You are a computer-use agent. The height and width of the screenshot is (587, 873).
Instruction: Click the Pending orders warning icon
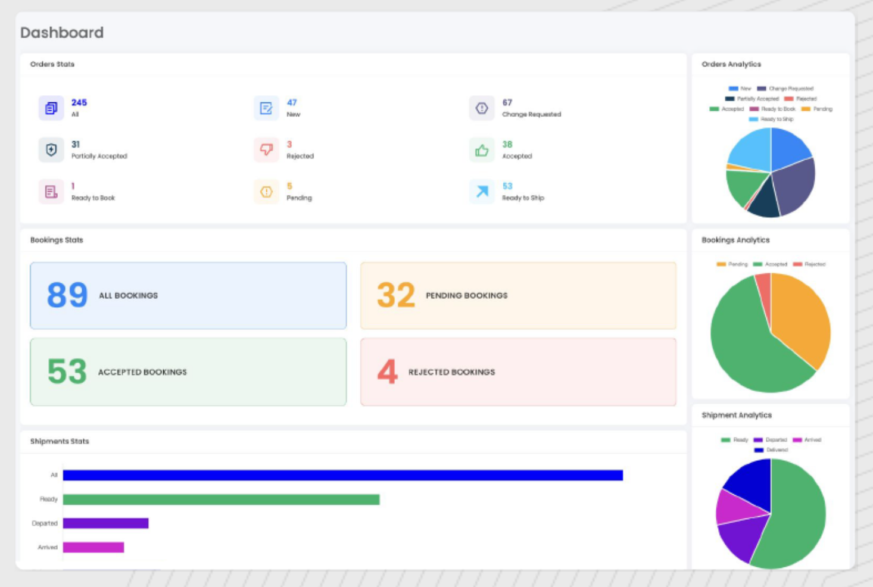(266, 192)
